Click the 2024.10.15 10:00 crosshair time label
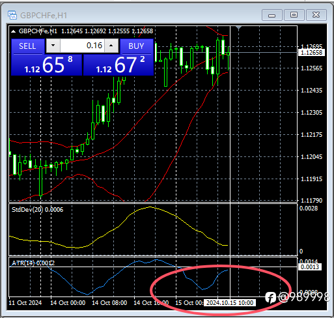The image size is (334, 318). point(230,303)
